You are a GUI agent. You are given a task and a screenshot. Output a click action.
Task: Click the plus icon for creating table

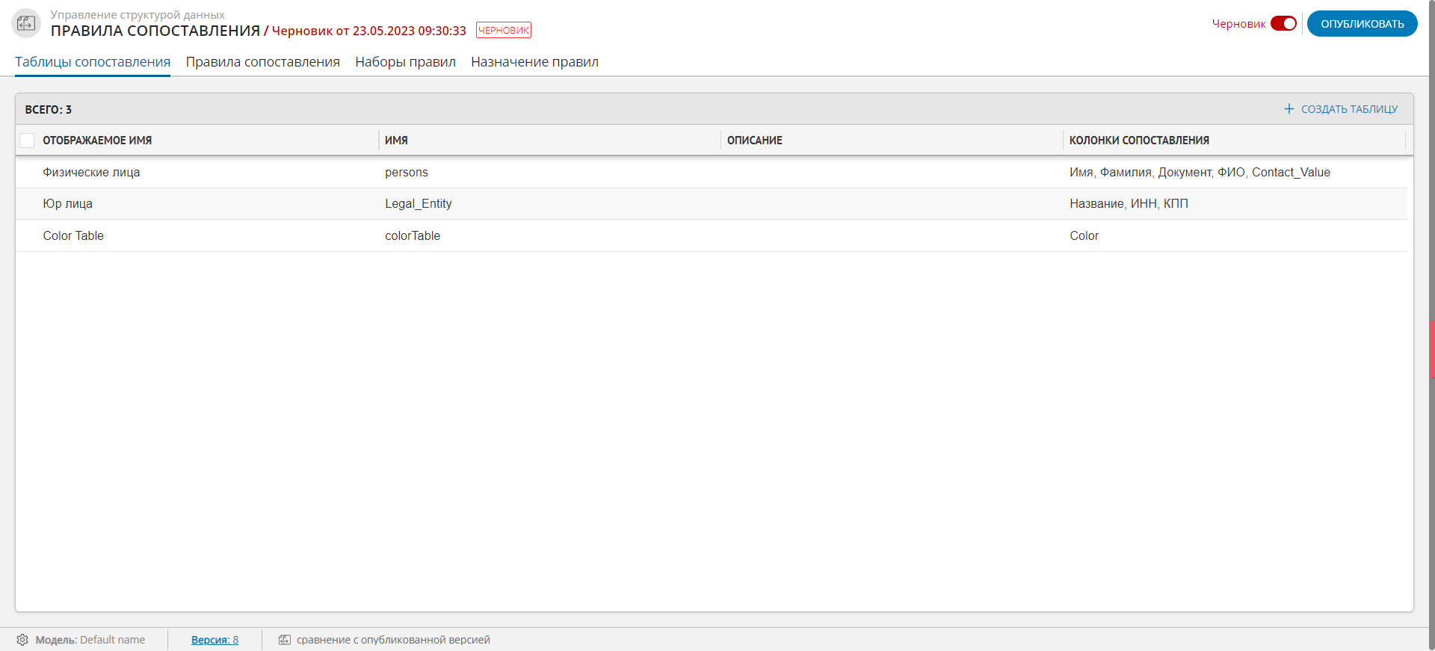(1289, 109)
